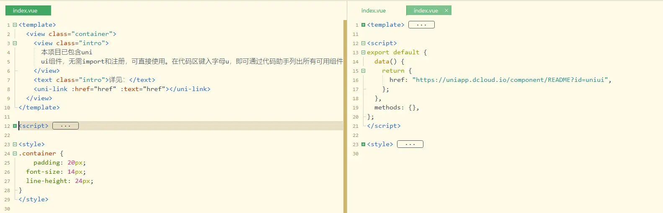
Task: Click the closing </template> tag on line 10
Action: 39,107
